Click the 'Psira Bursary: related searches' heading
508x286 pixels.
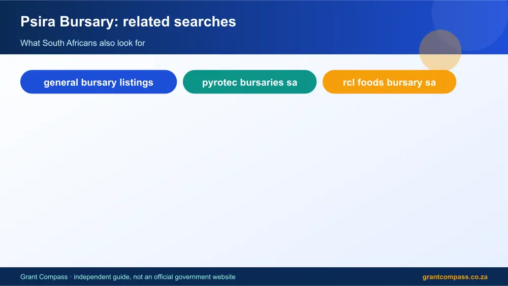128,22
